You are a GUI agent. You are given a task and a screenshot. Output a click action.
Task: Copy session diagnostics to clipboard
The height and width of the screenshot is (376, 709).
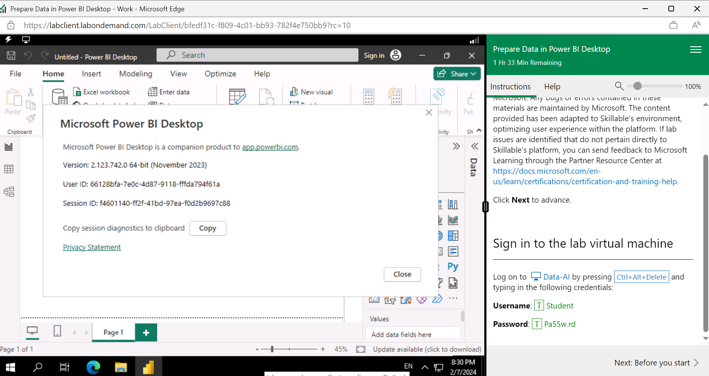coord(208,228)
